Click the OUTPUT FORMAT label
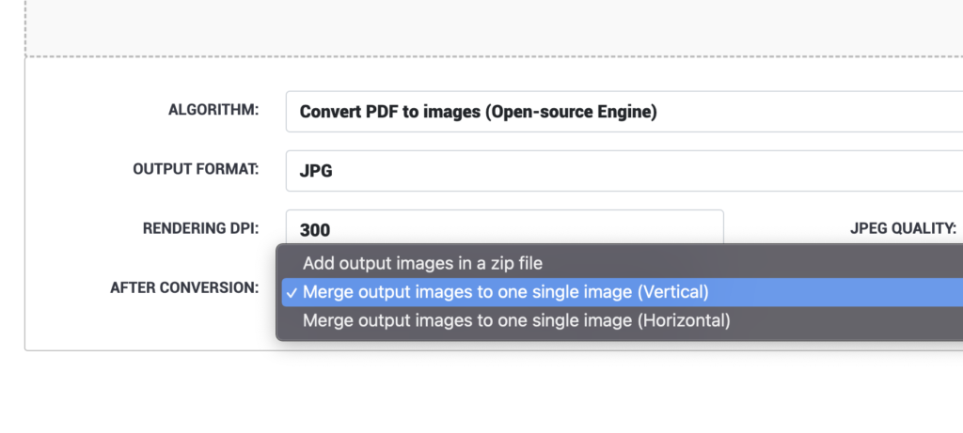This screenshot has width=963, height=433. point(196,169)
